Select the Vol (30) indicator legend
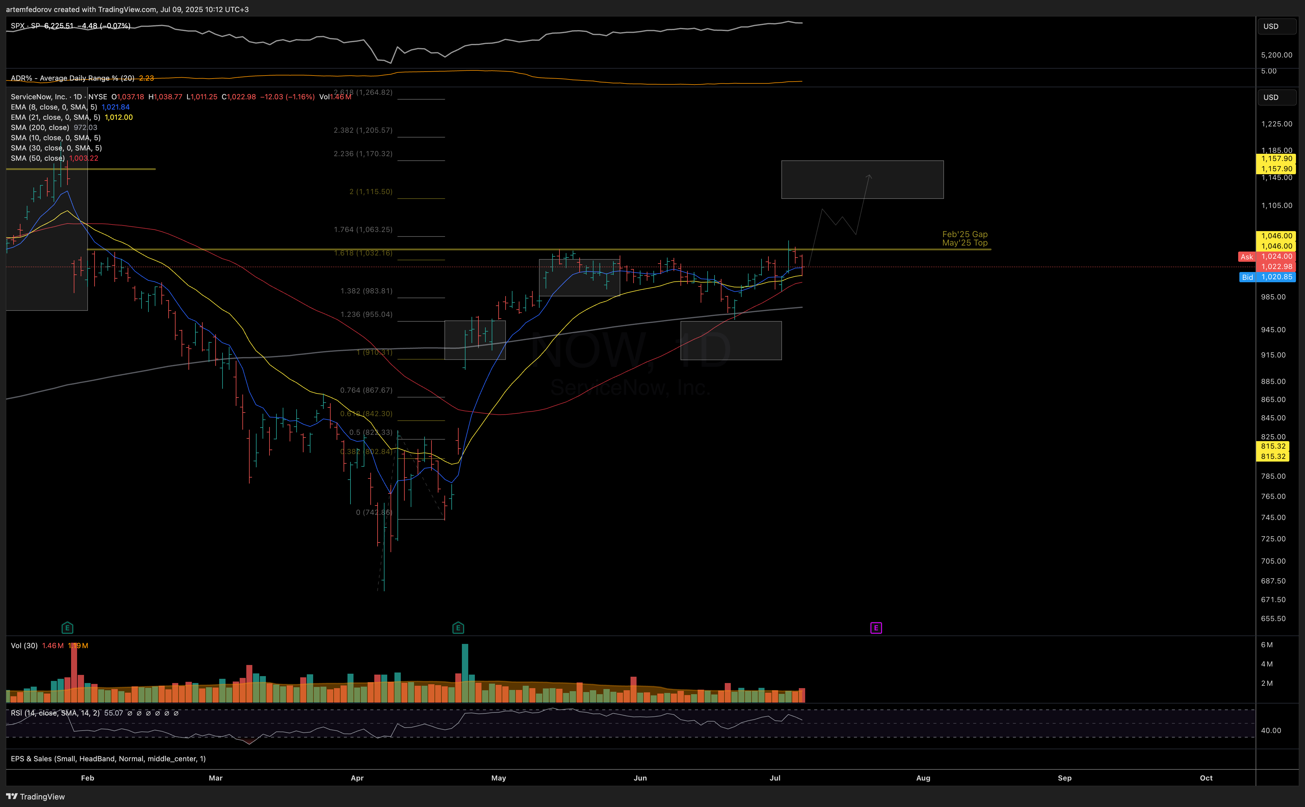Screen dimensions: 1305x807 click(x=24, y=645)
